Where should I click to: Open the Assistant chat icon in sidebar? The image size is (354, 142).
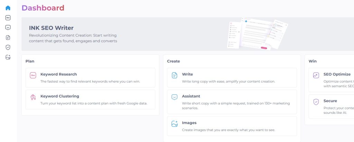pyautogui.click(x=8, y=28)
